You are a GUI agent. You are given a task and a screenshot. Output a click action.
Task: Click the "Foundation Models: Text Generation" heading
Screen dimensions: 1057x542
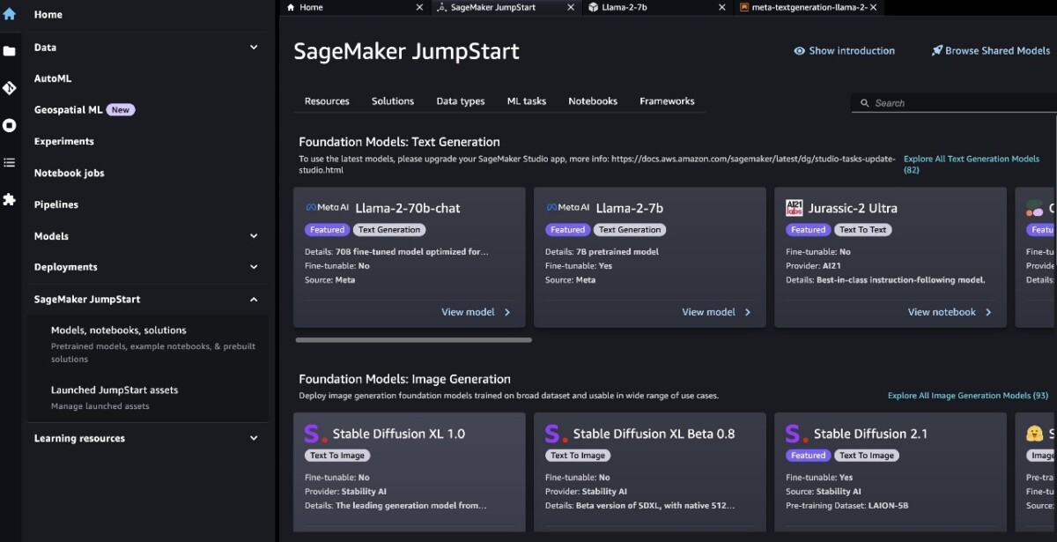(x=399, y=142)
